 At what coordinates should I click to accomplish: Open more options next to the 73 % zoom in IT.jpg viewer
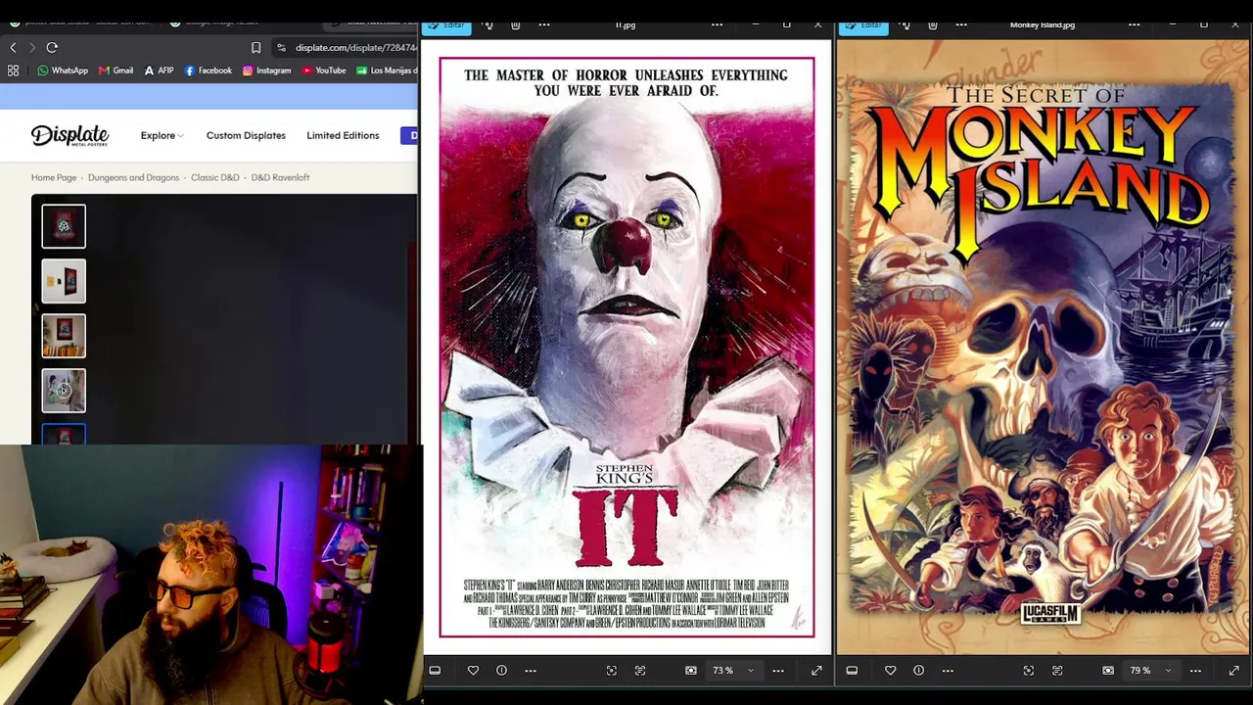coord(778,671)
